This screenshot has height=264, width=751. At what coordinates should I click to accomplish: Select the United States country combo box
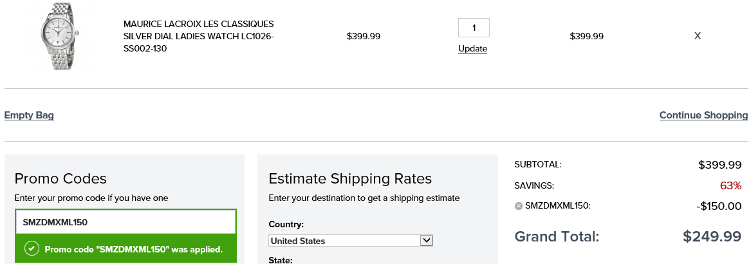[x=351, y=241]
